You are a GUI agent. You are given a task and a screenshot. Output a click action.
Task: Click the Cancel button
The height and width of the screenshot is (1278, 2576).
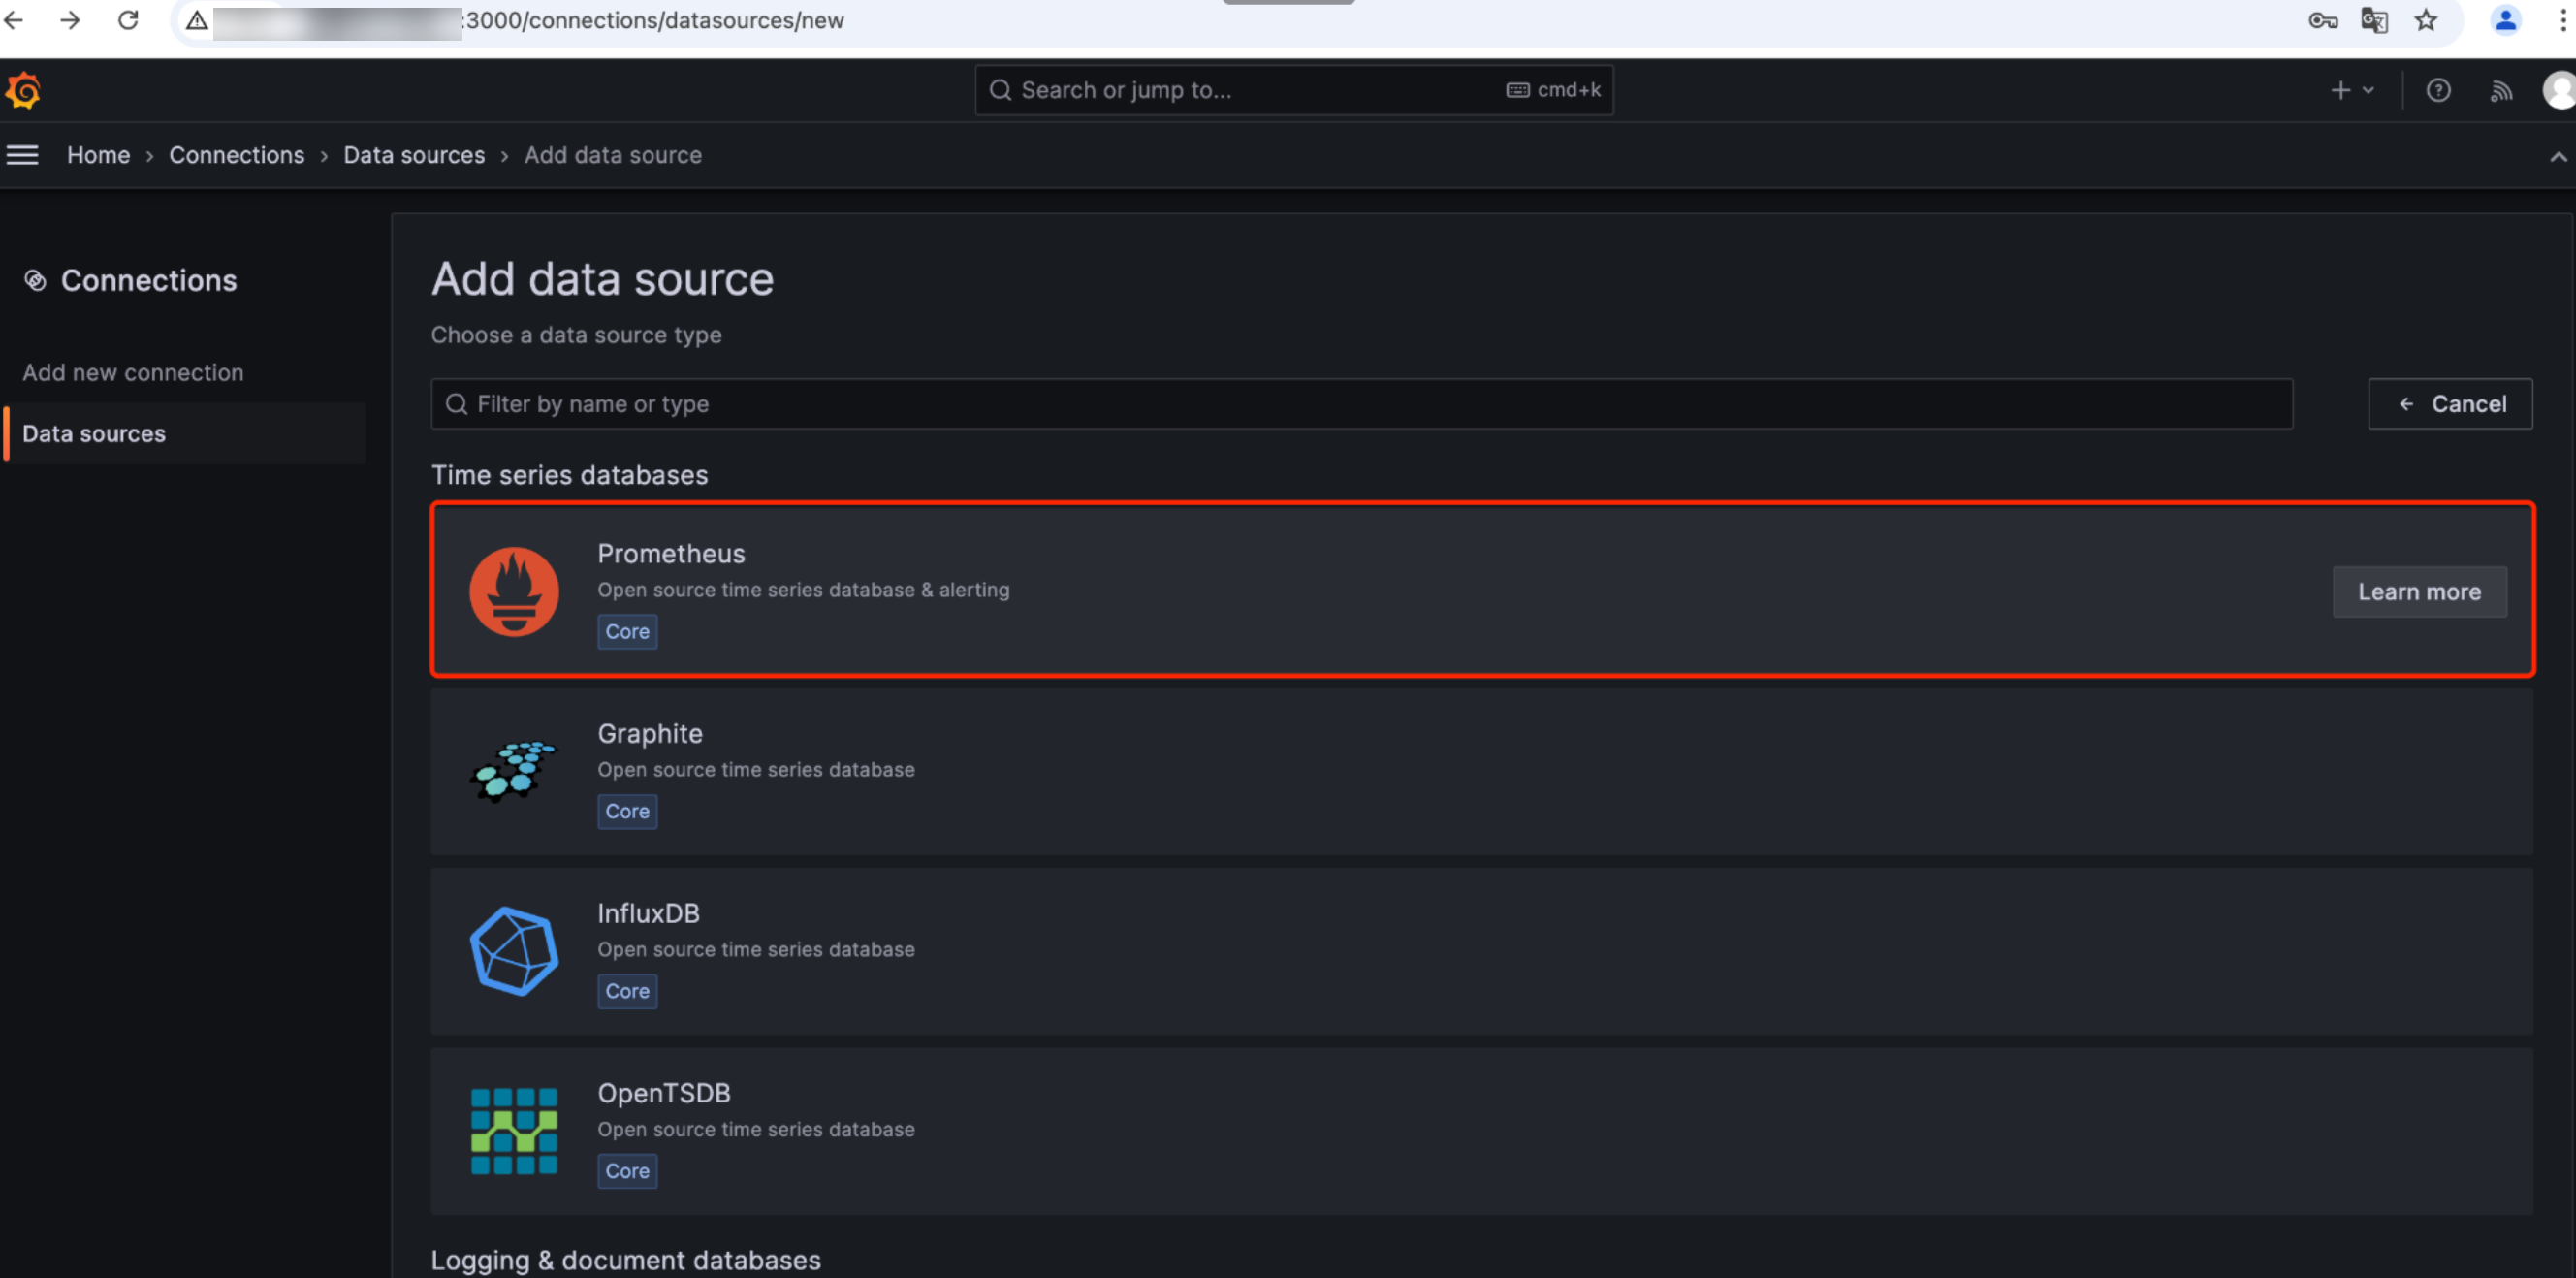[2449, 404]
